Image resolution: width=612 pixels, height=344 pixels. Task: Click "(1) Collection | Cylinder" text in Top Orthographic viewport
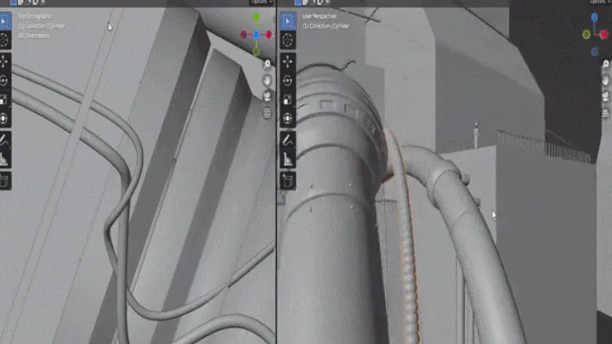click(42, 26)
